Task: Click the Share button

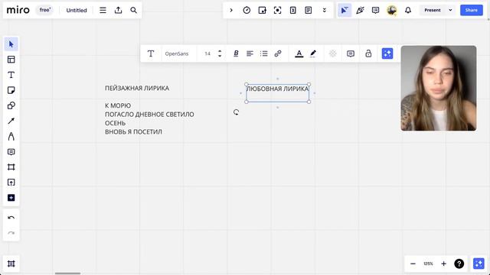Action: pyautogui.click(x=472, y=10)
